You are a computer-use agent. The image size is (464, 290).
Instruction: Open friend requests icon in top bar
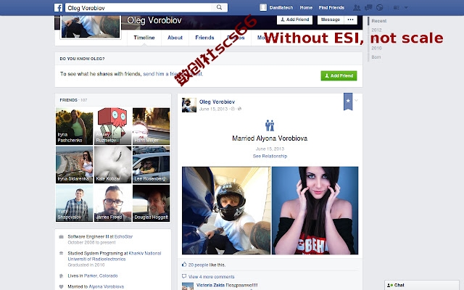coord(357,8)
